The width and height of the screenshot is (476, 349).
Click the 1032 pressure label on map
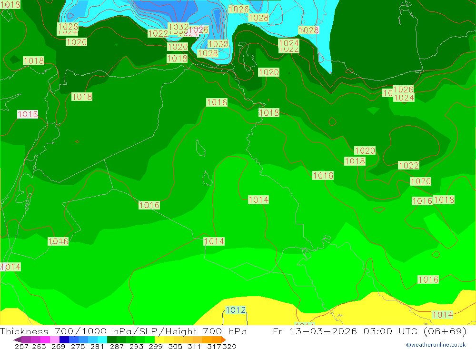tap(178, 27)
